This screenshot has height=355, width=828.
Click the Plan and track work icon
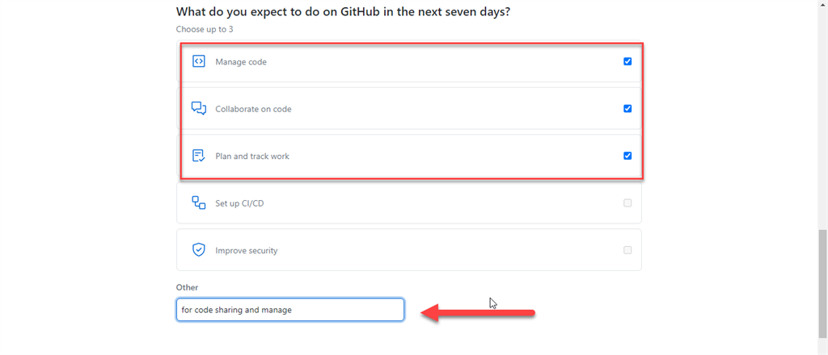pos(198,156)
